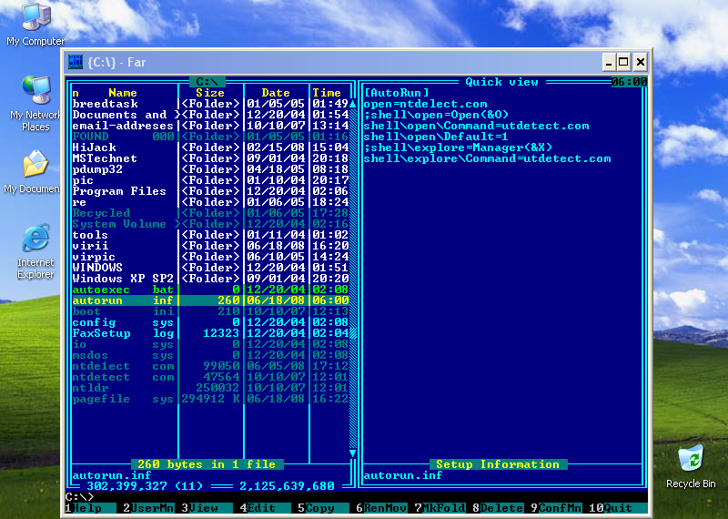
Task: Select the io sys file
Action: pos(210,344)
